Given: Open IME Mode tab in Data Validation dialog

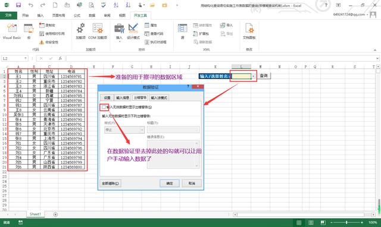Looking at the screenshot, I should coord(159,97).
